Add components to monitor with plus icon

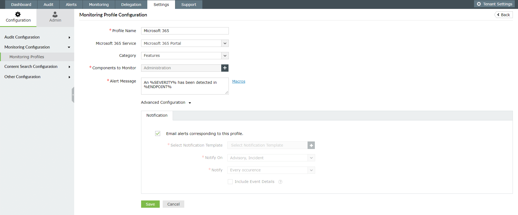point(225,68)
